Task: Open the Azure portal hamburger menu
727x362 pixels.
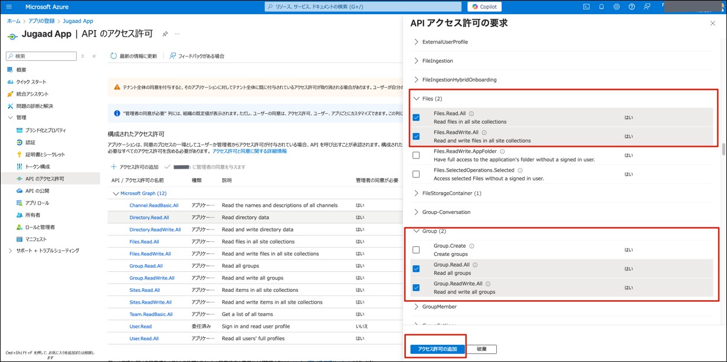Action: (x=8, y=6)
